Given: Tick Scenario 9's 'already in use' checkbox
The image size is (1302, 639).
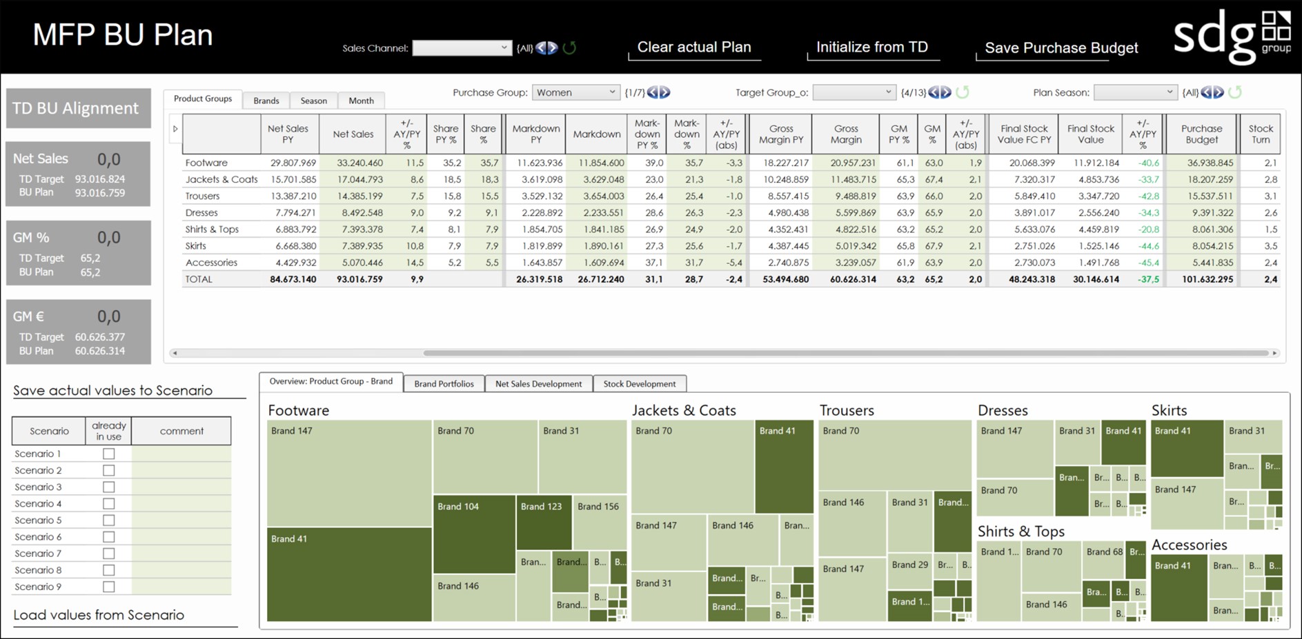Looking at the screenshot, I should click(x=108, y=587).
